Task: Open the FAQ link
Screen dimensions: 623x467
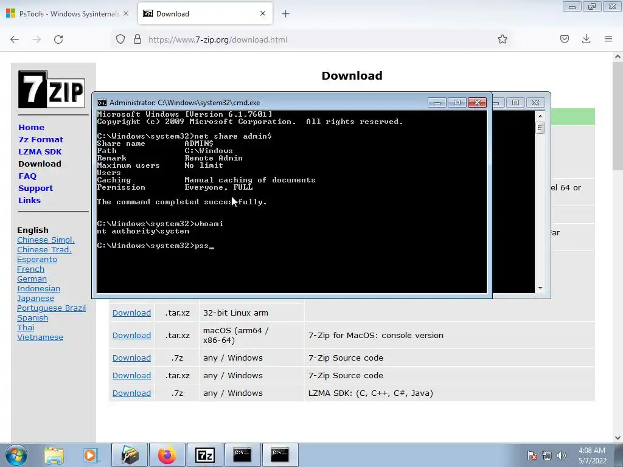Action: [27, 176]
